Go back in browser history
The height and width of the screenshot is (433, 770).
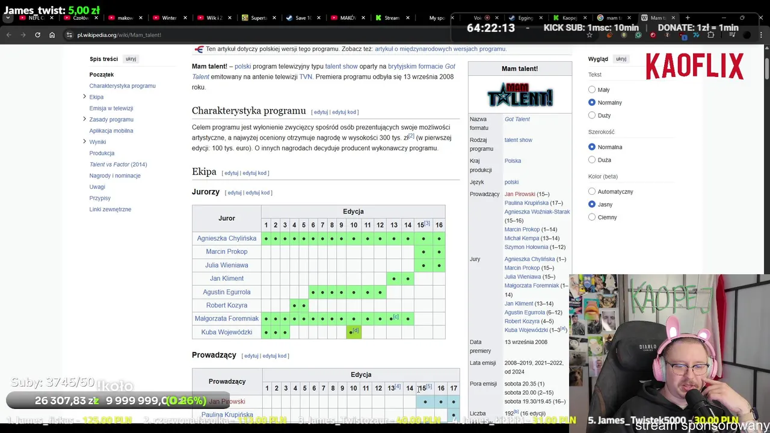(x=9, y=35)
